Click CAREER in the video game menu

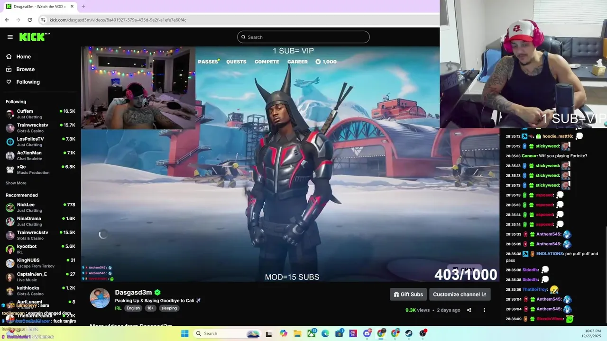click(x=297, y=62)
